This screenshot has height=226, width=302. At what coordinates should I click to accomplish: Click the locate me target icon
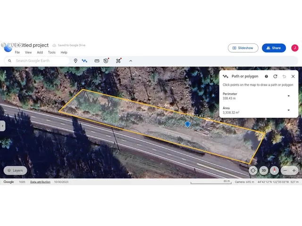point(253,170)
